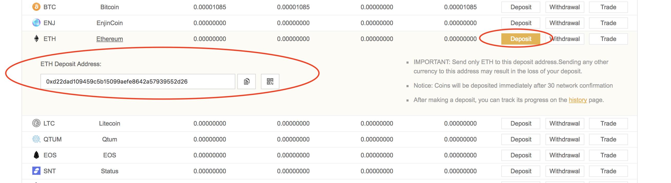Select the ETH deposit address field

138,82
